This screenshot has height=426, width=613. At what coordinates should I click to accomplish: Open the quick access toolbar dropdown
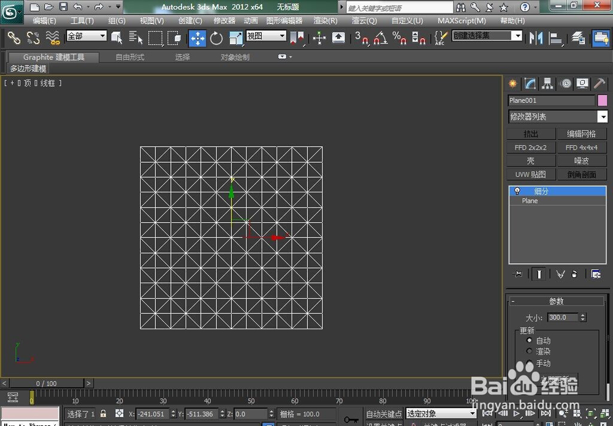(118, 7)
